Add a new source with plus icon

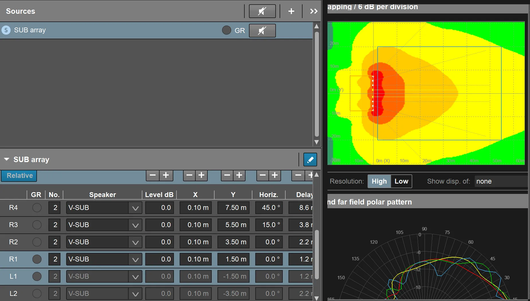click(x=291, y=11)
